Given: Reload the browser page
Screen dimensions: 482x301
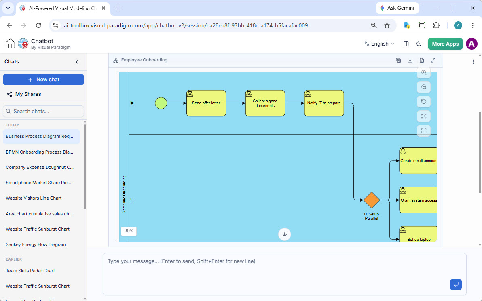Looking at the screenshot, I should (38, 25).
